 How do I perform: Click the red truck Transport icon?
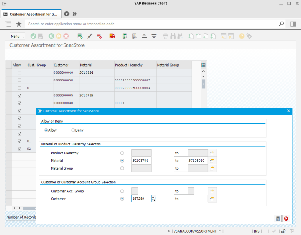click(112, 36)
